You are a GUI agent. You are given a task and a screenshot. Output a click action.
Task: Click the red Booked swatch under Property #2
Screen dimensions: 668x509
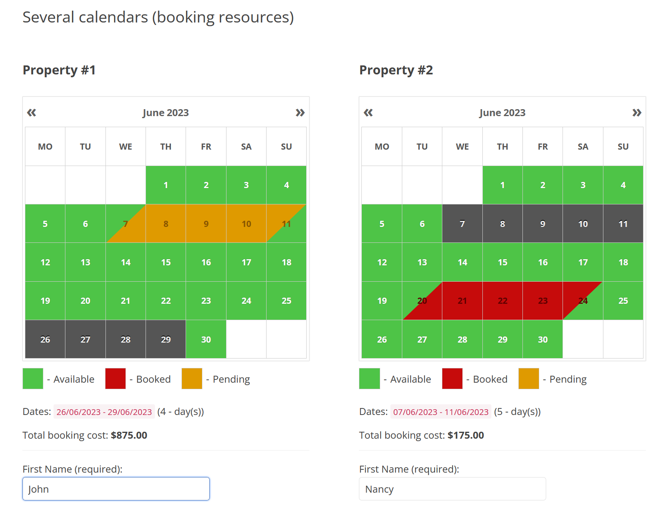452,379
